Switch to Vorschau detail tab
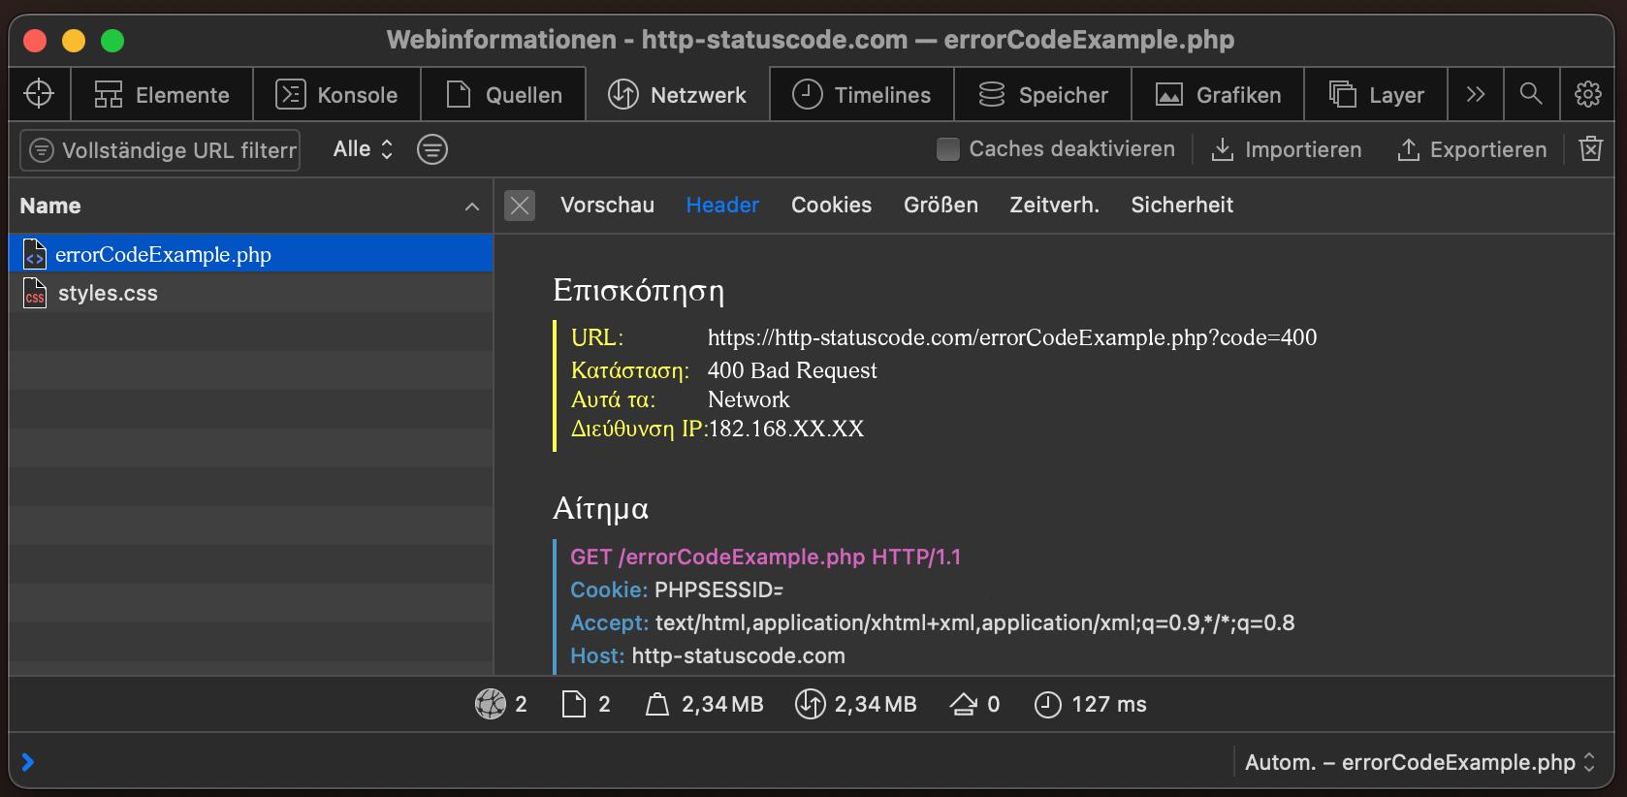Image resolution: width=1627 pixels, height=797 pixels. (x=607, y=205)
